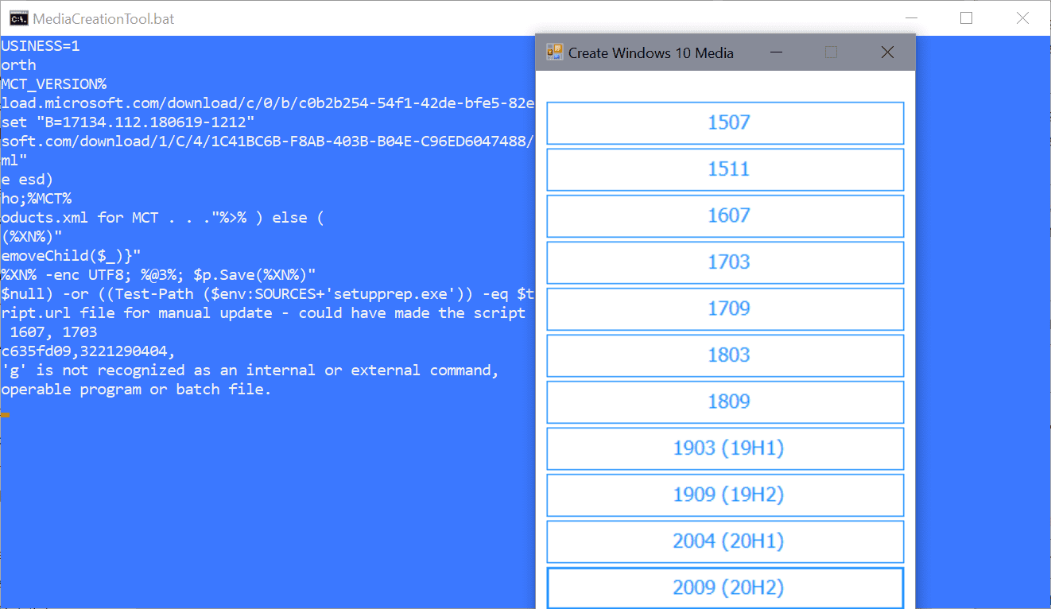Pick the 1903 (19H1) version

725,448
